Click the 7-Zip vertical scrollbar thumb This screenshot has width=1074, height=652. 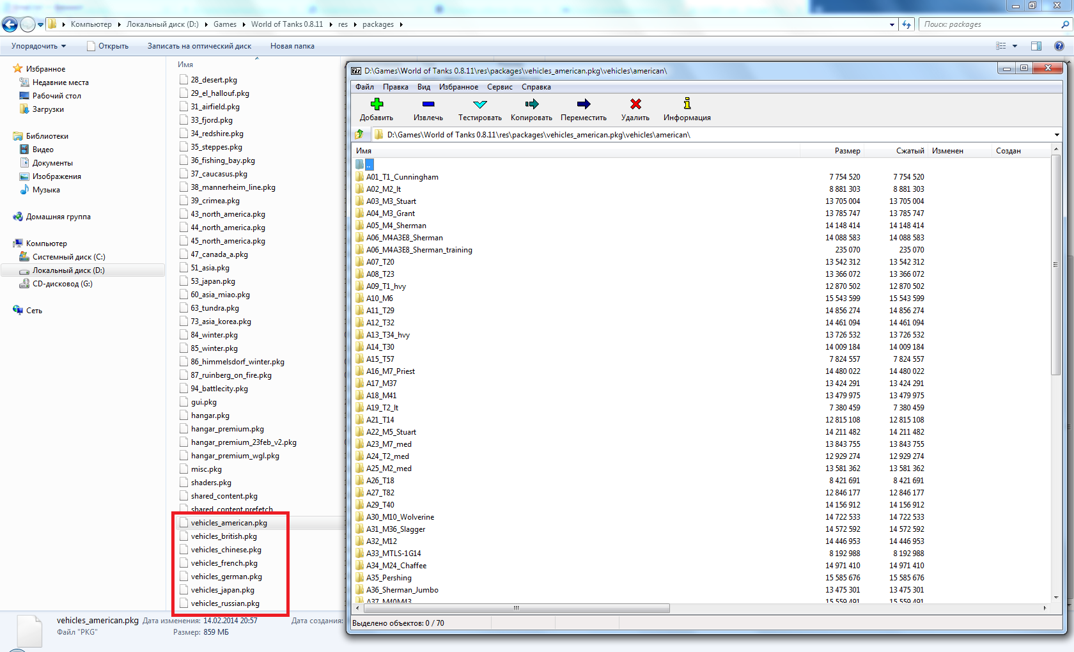(1055, 265)
